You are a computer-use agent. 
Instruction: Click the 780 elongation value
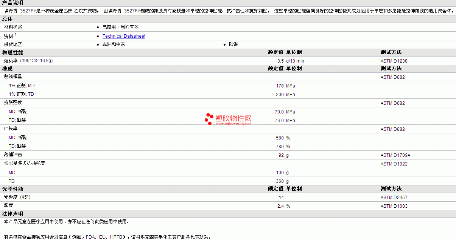(x=280, y=147)
